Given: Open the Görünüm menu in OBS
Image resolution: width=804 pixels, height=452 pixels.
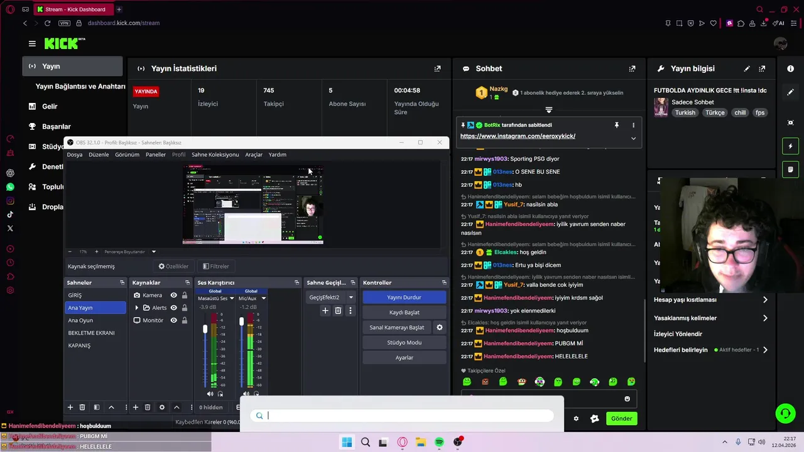Looking at the screenshot, I should coord(127,154).
